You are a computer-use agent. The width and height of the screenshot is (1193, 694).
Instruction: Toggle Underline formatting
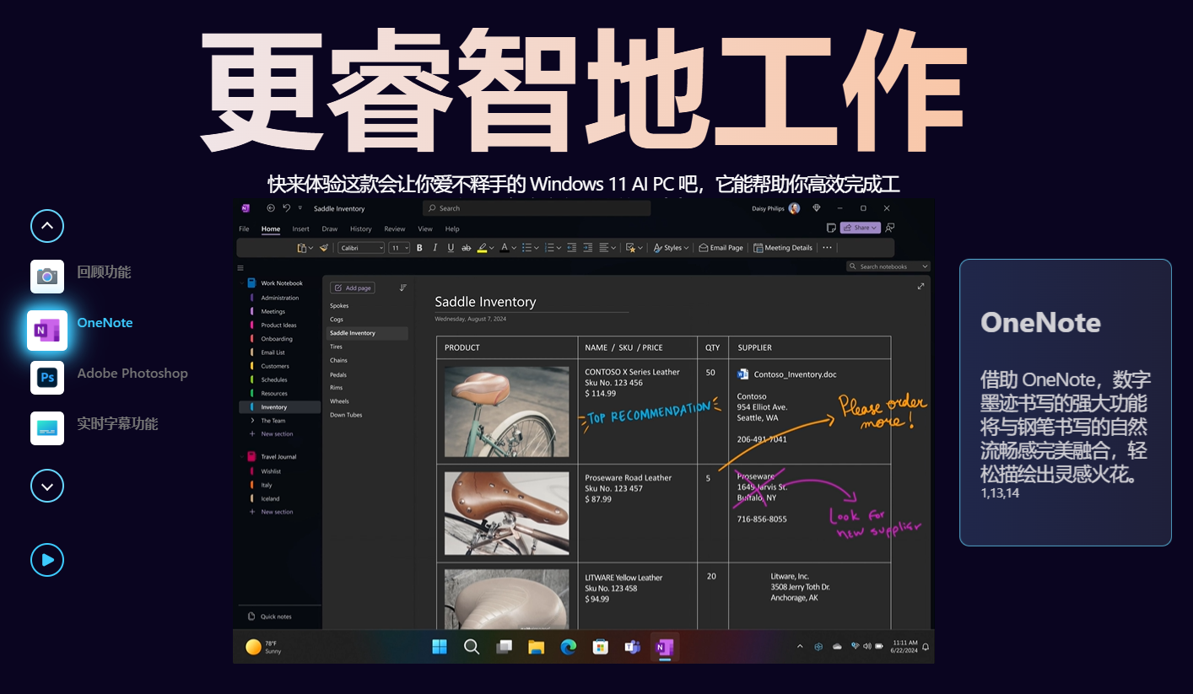click(451, 248)
